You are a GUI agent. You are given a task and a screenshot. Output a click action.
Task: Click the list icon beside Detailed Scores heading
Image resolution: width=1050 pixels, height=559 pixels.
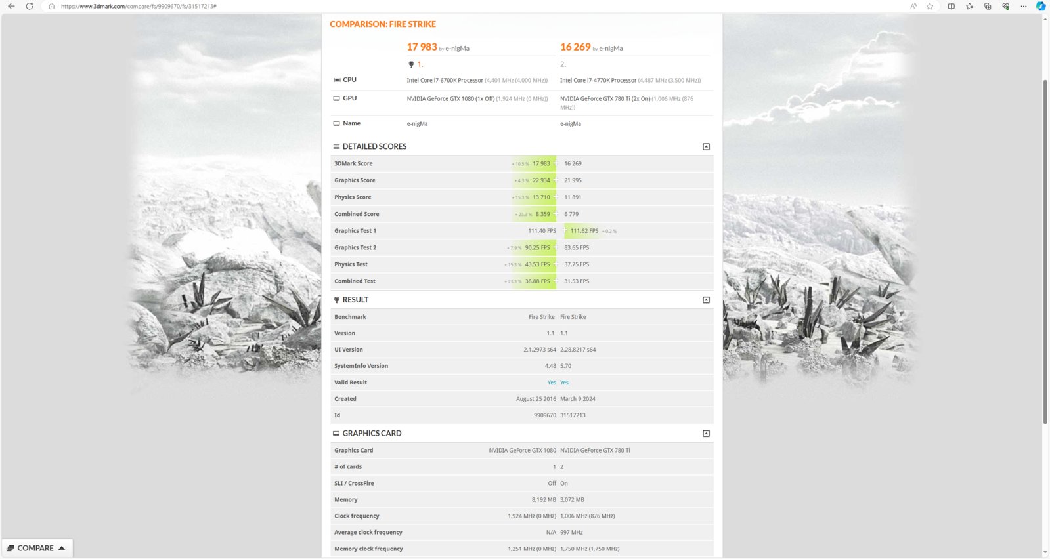click(337, 147)
